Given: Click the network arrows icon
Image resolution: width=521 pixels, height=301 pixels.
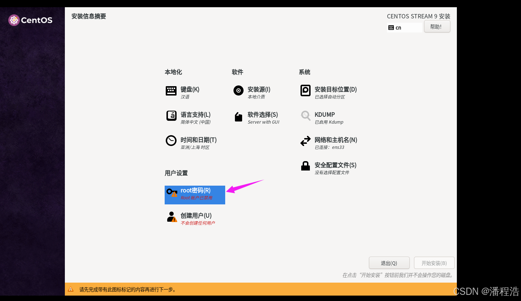Looking at the screenshot, I should [306, 141].
